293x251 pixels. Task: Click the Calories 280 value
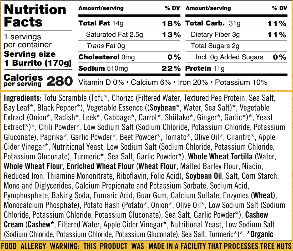coord(60,81)
